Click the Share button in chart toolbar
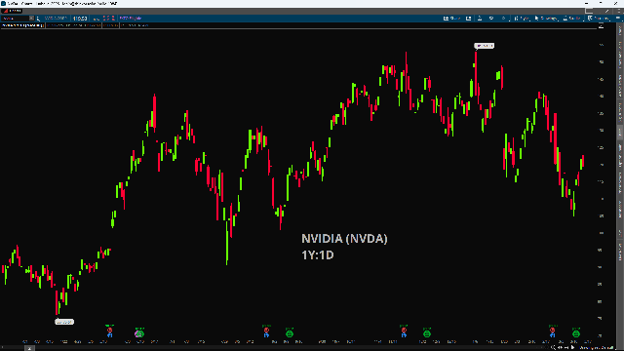 click(x=451, y=19)
